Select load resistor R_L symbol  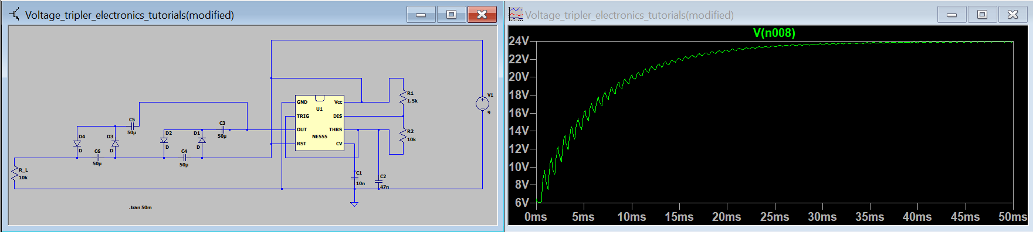pyautogui.click(x=15, y=173)
